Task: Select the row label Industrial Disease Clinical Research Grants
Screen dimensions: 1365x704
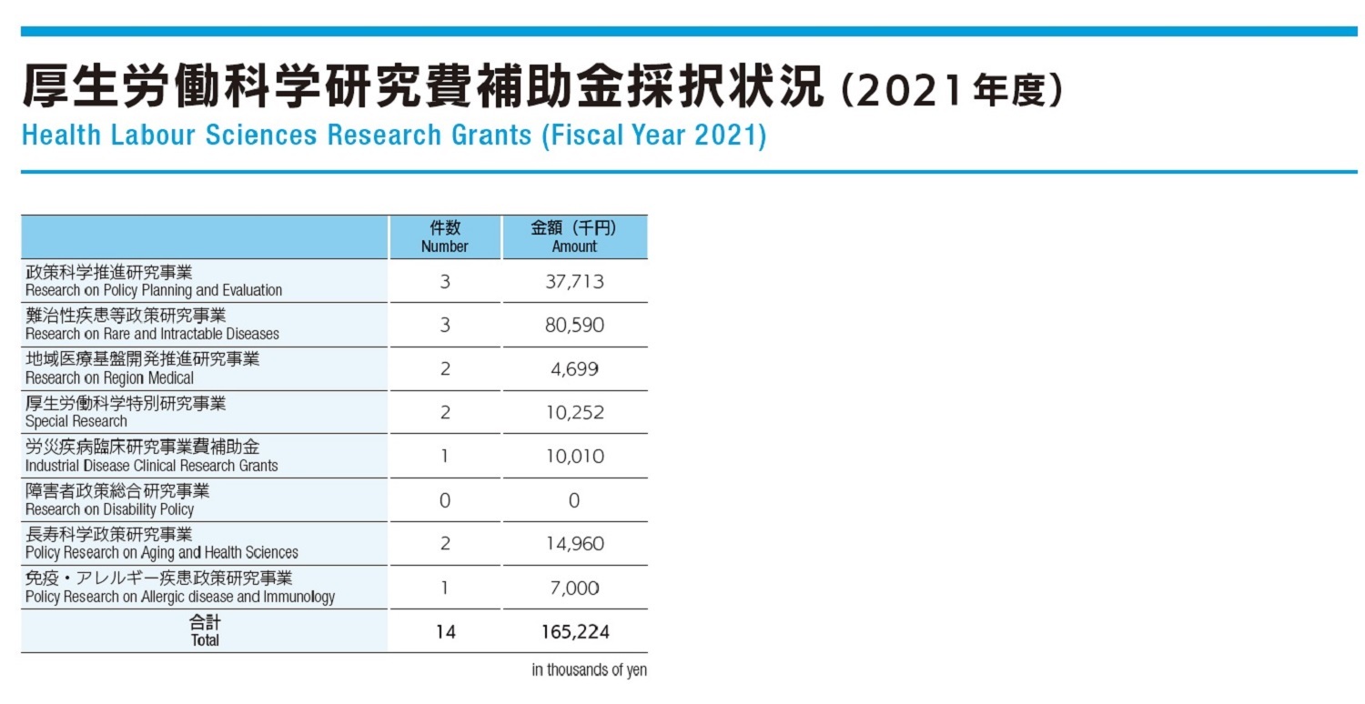Action: point(152,466)
